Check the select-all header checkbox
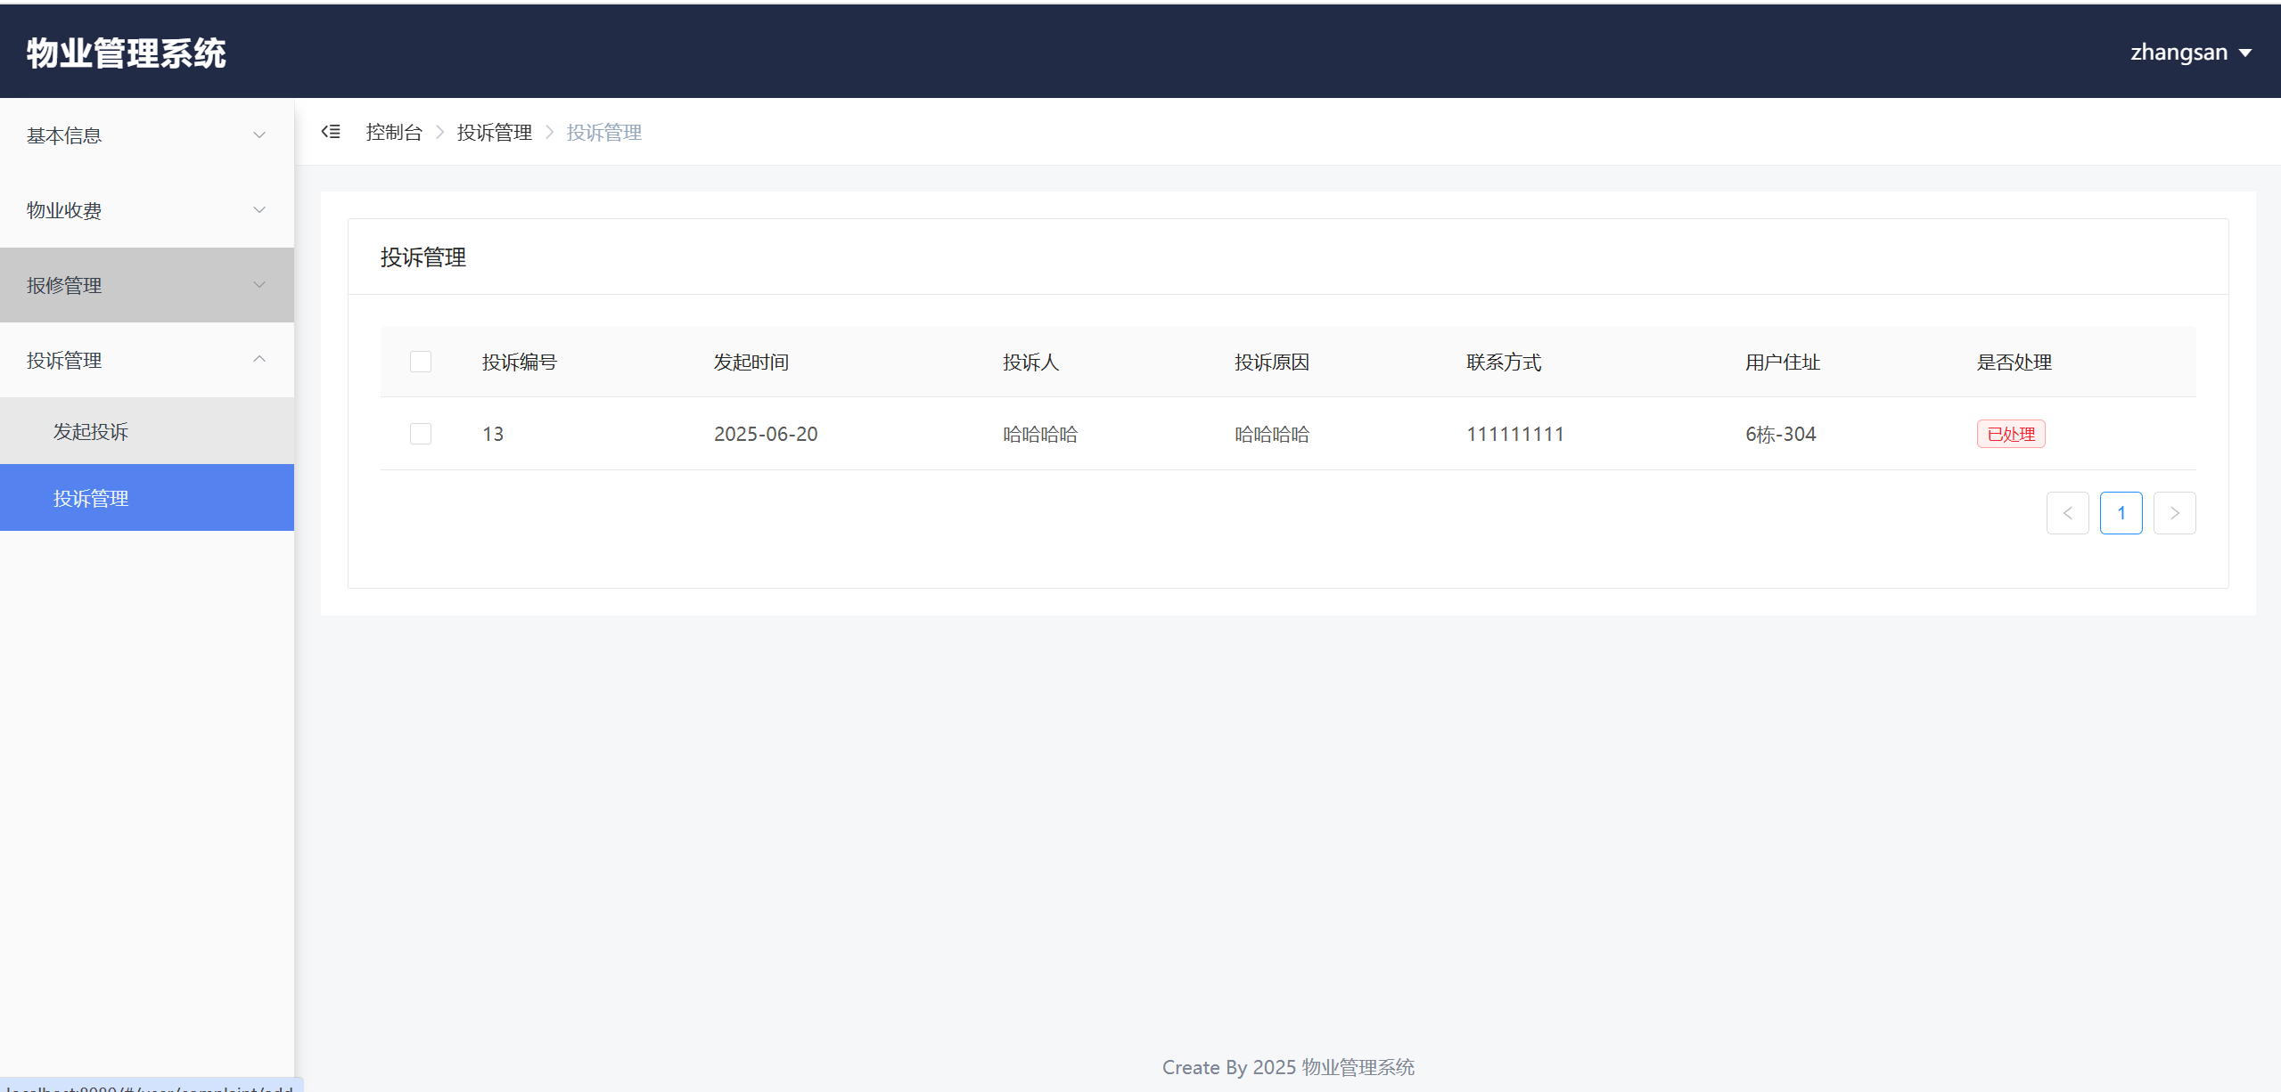 (x=421, y=362)
